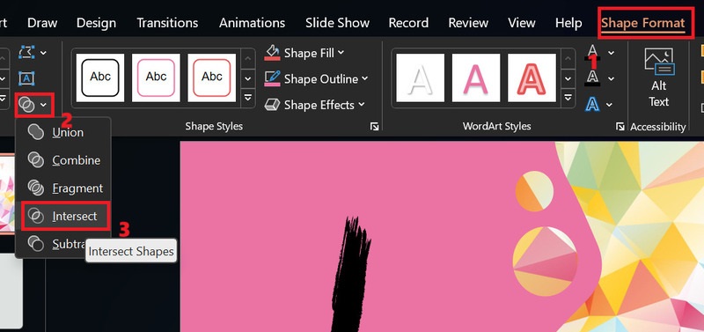Viewport: 704px width, 332px height.
Task: Open the Slide Show tab
Action: pyautogui.click(x=337, y=23)
